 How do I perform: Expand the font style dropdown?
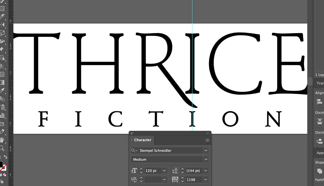coord(206,160)
